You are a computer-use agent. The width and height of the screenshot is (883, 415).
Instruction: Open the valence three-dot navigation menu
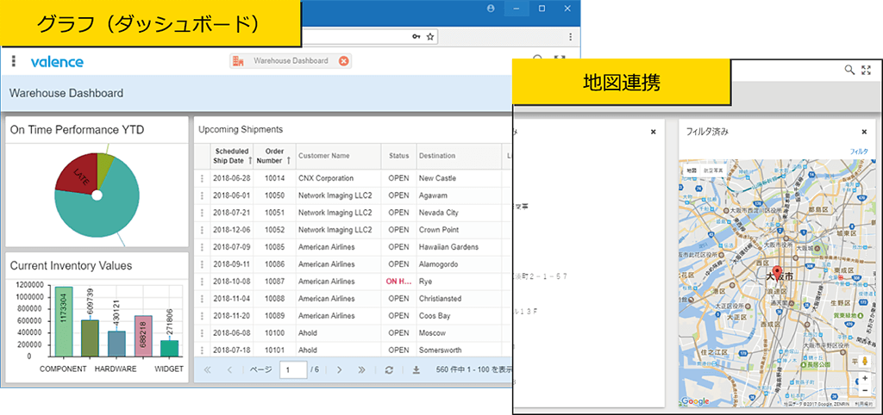coord(14,61)
